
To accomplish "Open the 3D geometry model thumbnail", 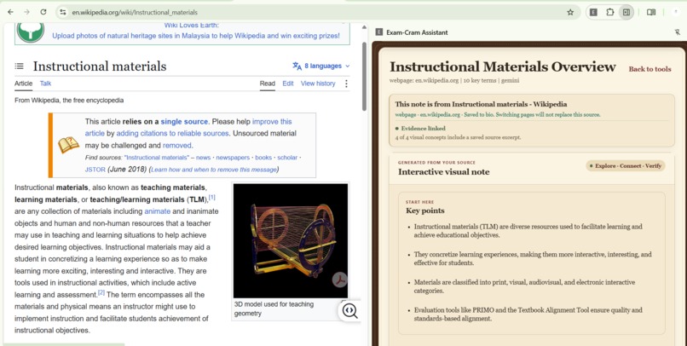I will pos(291,241).
